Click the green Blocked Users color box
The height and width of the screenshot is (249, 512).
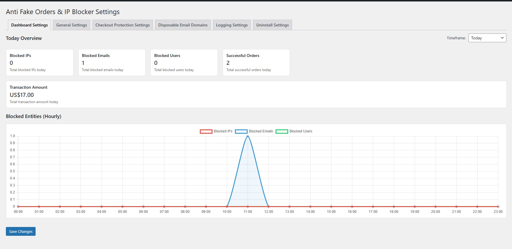(x=282, y=131)
